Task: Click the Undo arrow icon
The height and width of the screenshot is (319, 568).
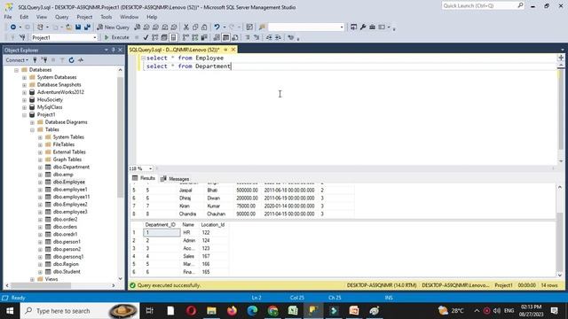Action: pyautogui.click(x=217, y=27)
